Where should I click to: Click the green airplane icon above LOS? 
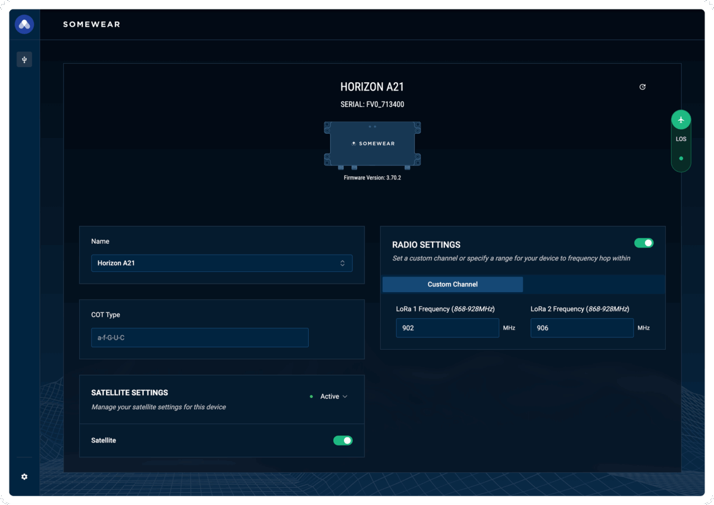tap(681, 120)
